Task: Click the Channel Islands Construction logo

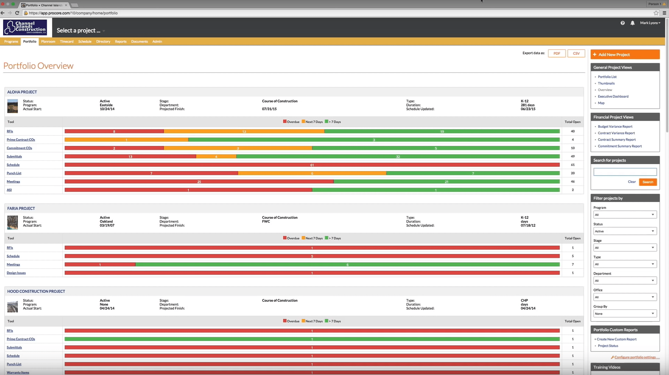Action: click(x=25, y=27)
